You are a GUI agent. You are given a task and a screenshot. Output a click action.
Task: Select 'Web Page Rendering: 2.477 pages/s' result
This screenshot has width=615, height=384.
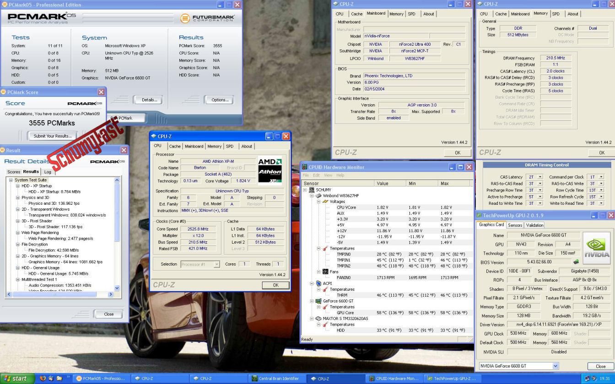[60, 239]
